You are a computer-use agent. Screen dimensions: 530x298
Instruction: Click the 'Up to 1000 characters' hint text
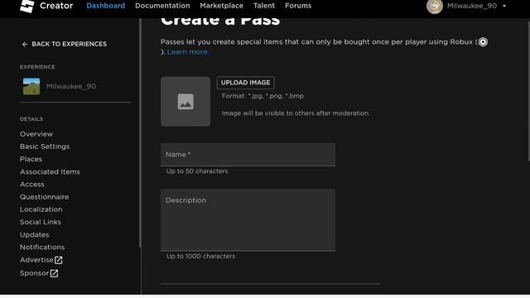[200, 256]
